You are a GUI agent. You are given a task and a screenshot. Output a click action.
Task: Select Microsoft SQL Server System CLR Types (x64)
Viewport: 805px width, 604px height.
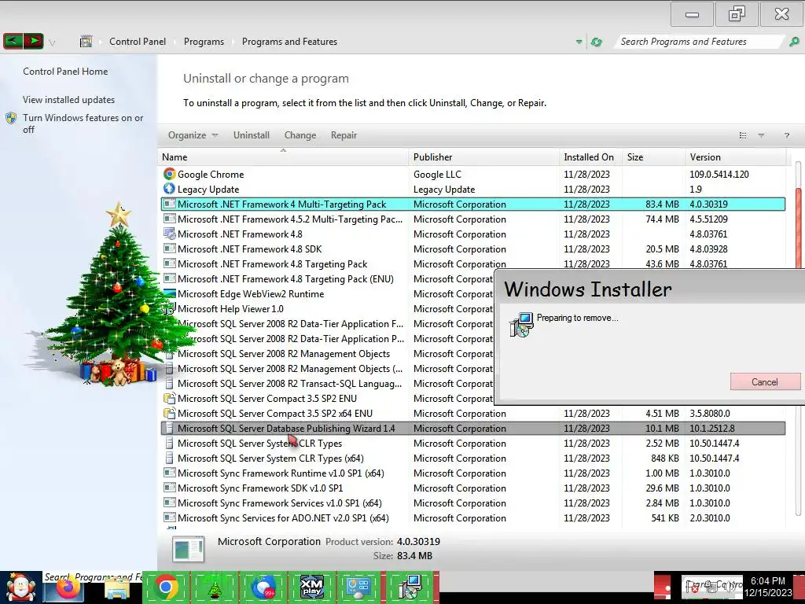(x=472, y=459)
